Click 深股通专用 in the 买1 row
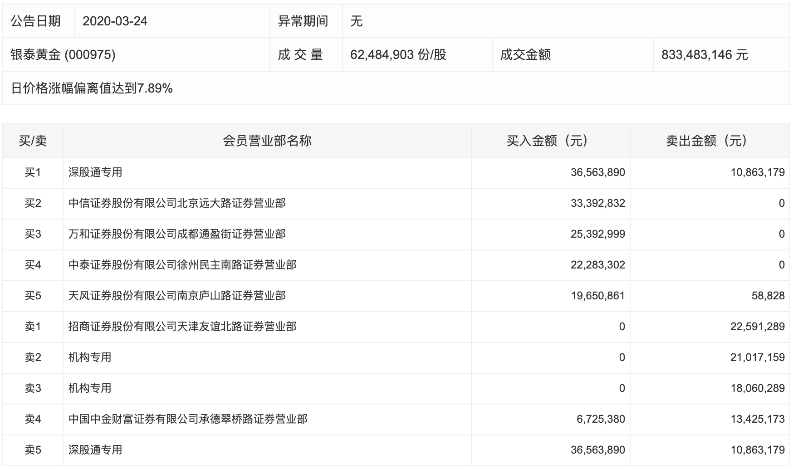 click(95, 172)
